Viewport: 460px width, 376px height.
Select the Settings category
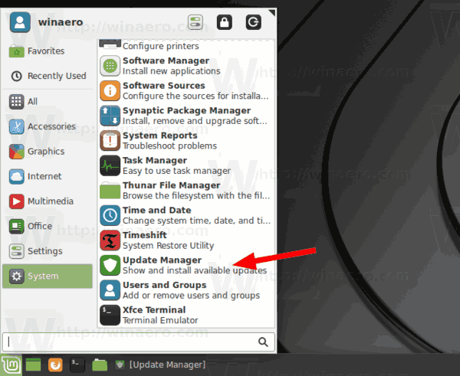coord(48,251)
